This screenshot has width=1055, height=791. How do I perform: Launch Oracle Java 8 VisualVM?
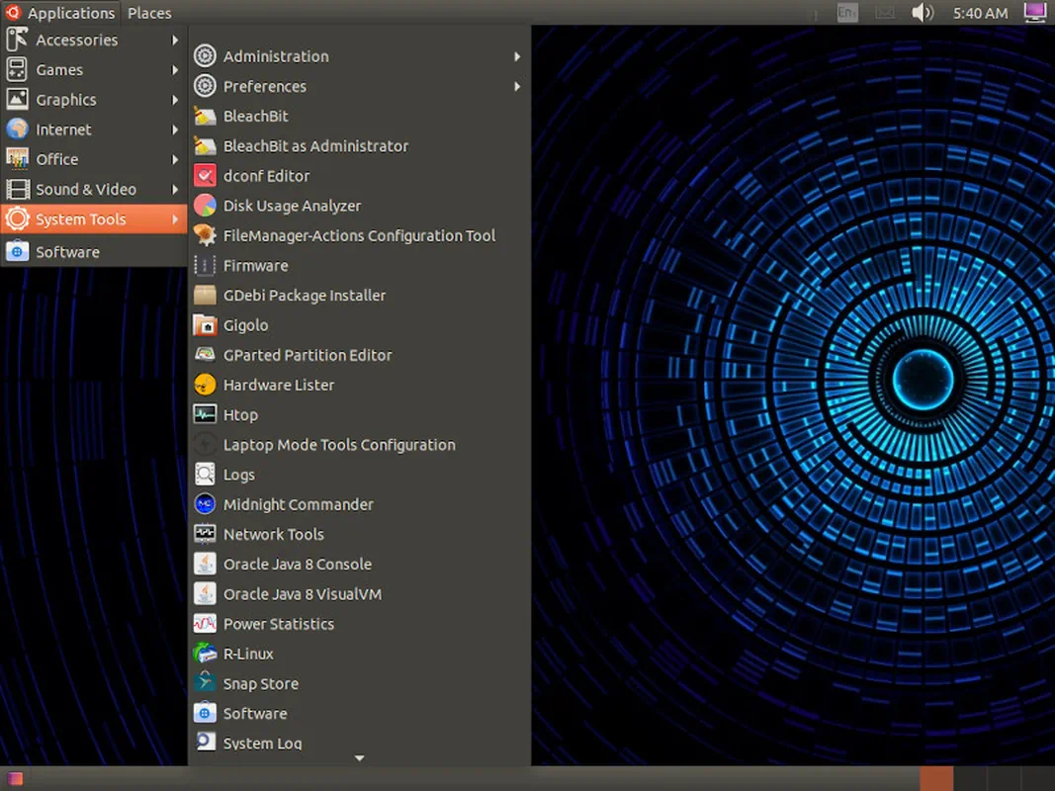point(302,594)
